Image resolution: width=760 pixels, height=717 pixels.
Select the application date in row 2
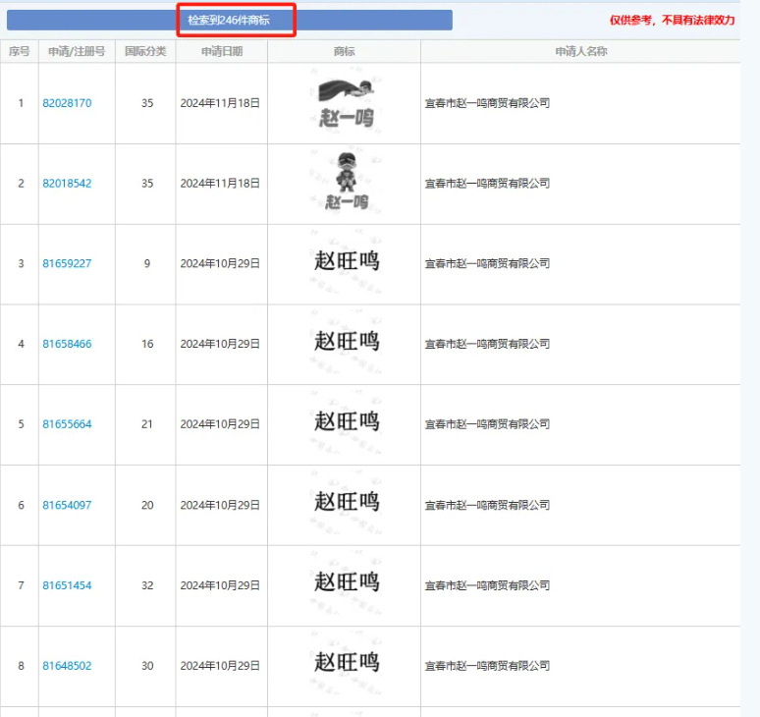(x=220, y=184)
